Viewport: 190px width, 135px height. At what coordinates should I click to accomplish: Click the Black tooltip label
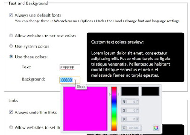[81, 87]
